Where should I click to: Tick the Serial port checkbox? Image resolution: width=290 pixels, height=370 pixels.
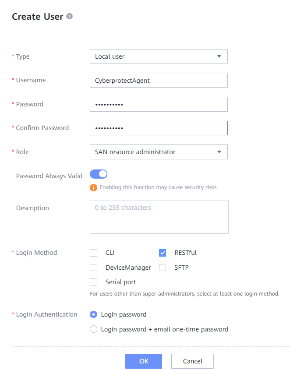click(x=93, y=282)
